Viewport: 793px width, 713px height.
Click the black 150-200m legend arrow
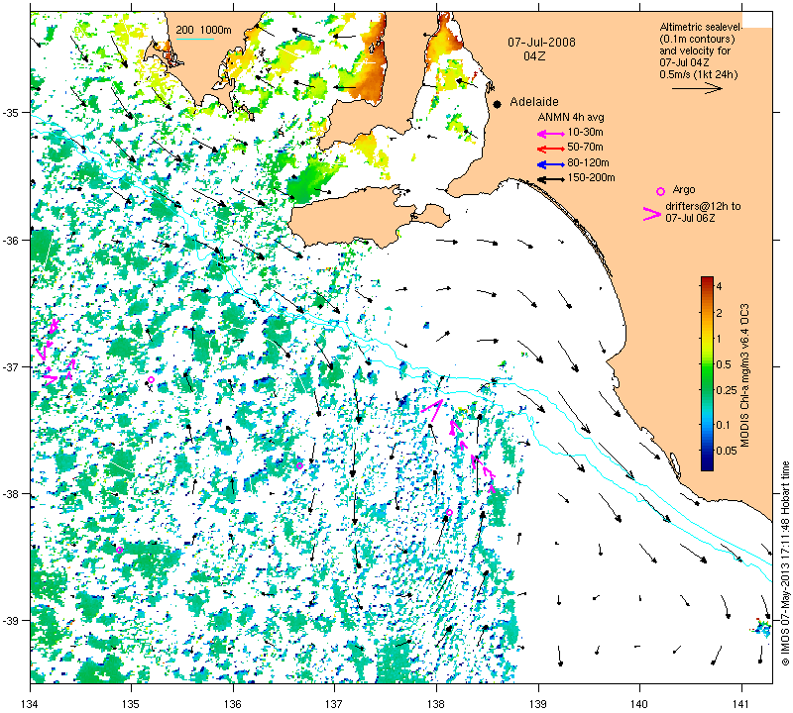tap(550, 179)
